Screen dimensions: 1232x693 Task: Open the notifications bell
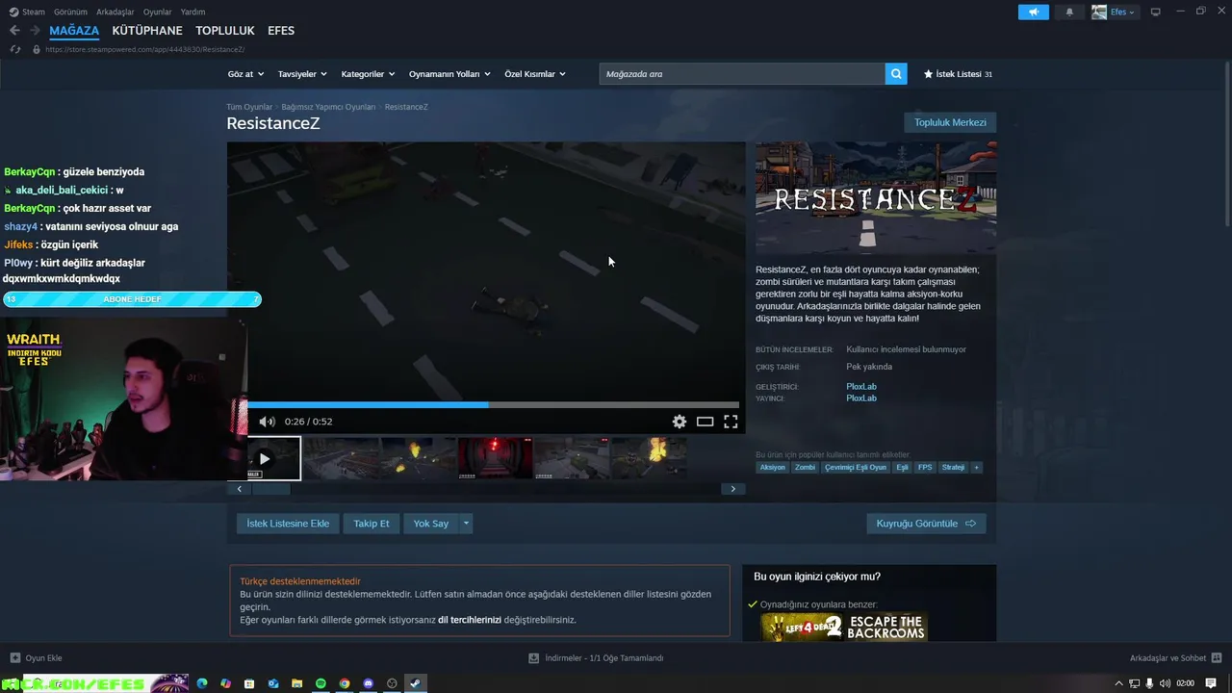[x=1069, y=12]
